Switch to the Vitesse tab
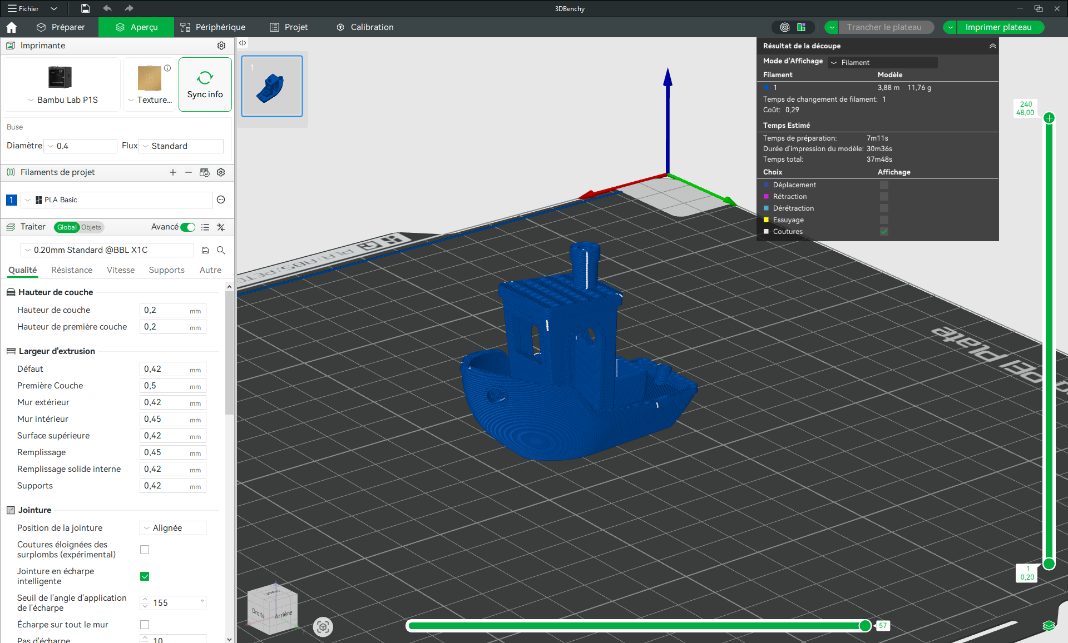The width and height of the screenshot is (1068, 643). (121, 270)
